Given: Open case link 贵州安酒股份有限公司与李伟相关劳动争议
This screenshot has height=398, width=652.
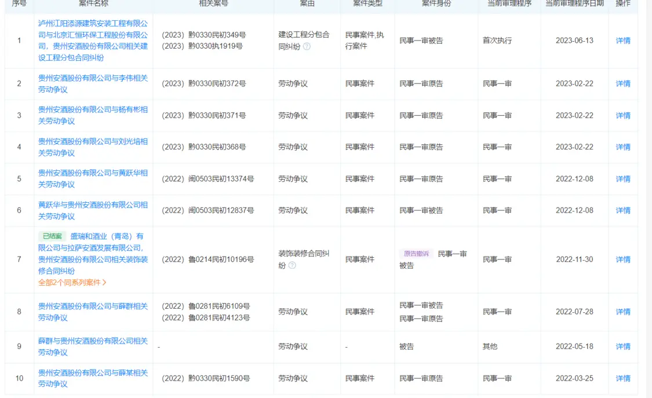Looking at the screenshot, I should point(93,83).
